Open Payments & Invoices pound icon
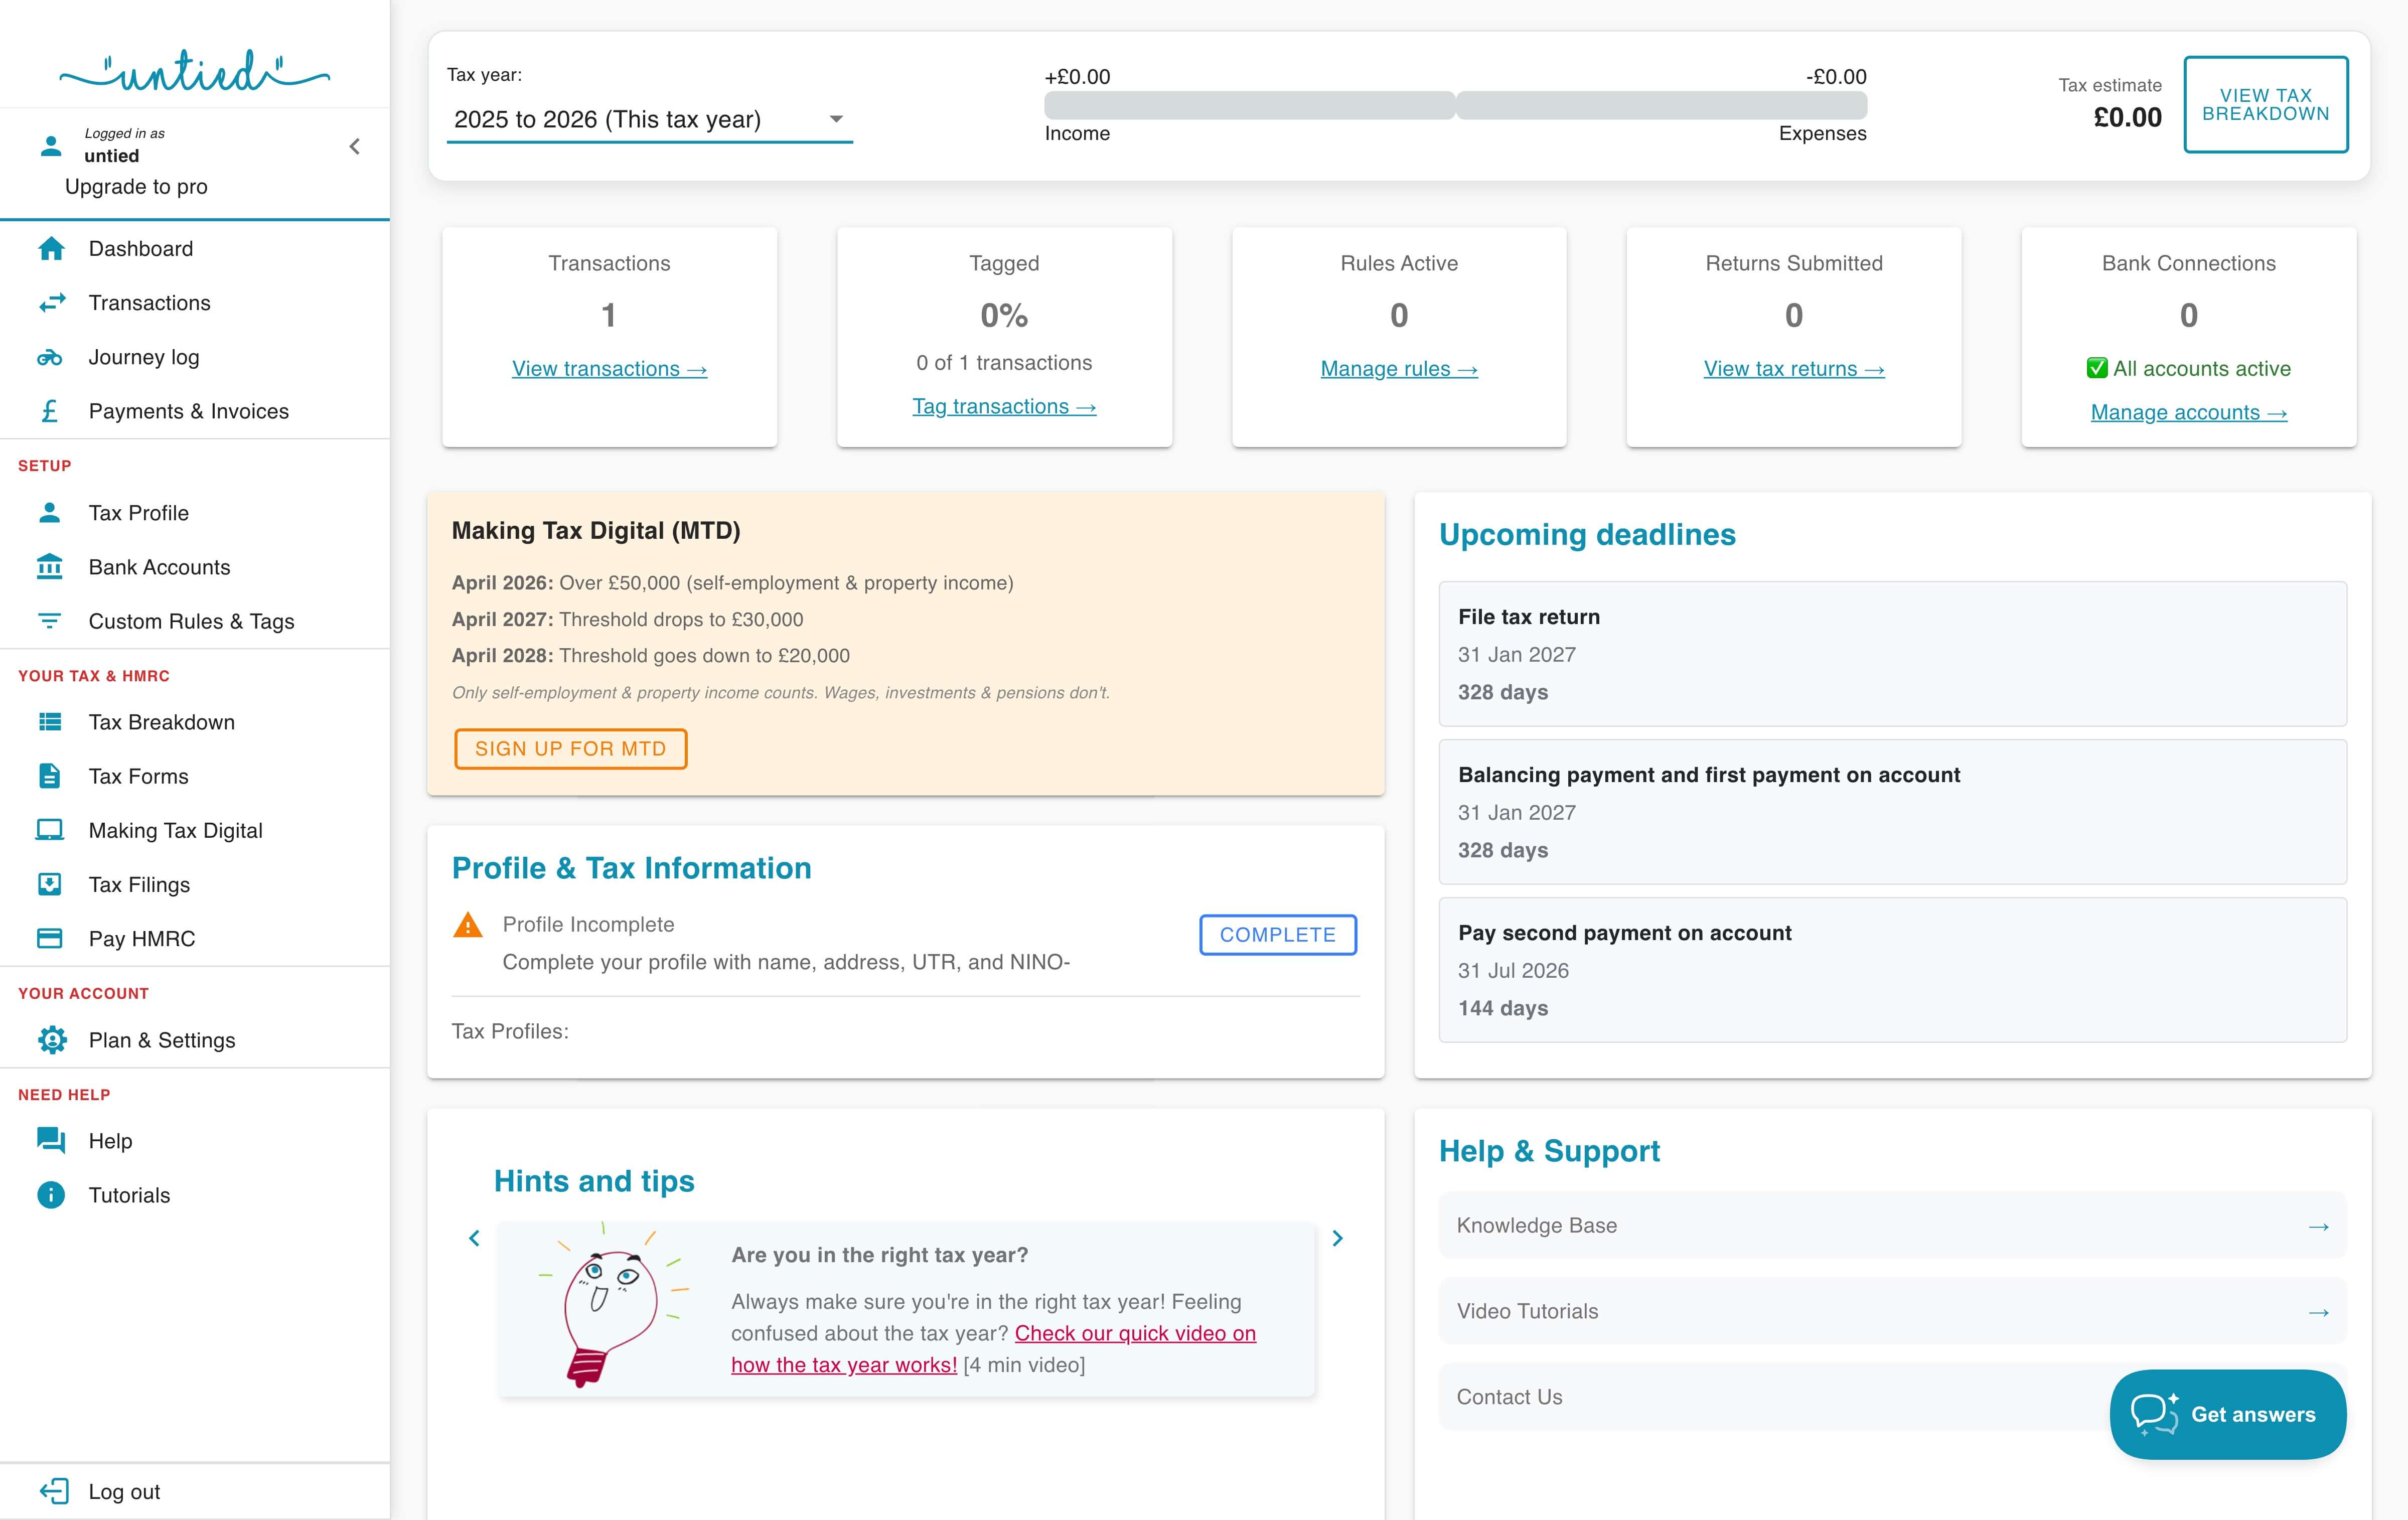The image size is (2408, 1520). tap(49, 410)
